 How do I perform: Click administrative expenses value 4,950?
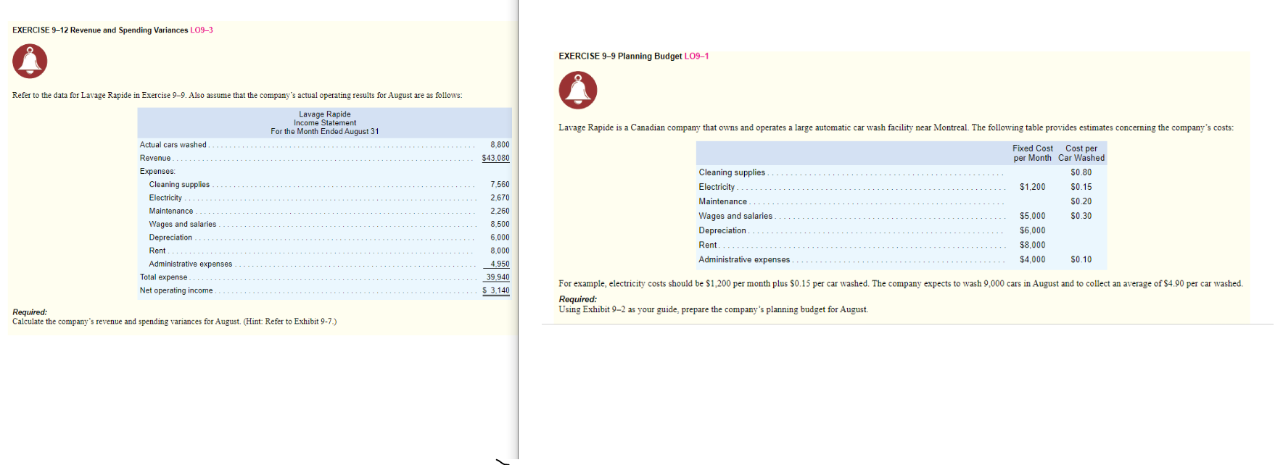click(500, 264)
